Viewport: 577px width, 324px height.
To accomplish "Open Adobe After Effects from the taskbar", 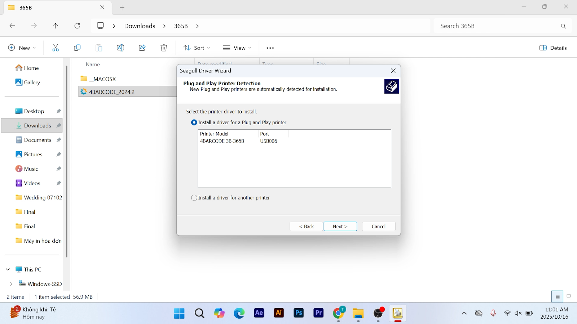I will click(259, 314).
